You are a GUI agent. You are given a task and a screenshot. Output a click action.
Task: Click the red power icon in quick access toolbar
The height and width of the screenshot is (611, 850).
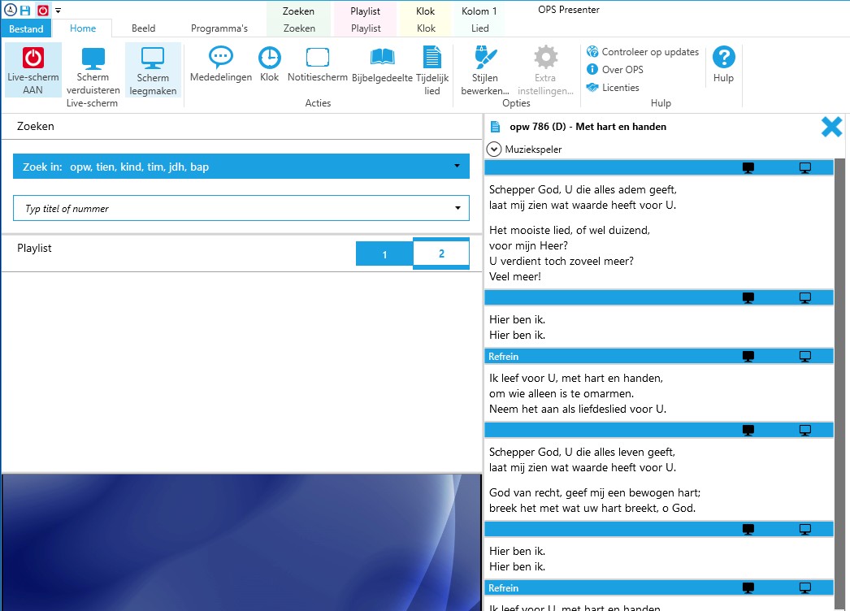click(x=43, y=11)
